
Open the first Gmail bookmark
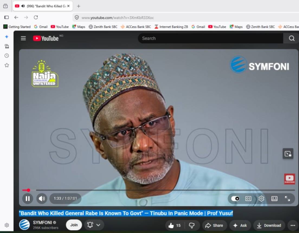(41, 27)
